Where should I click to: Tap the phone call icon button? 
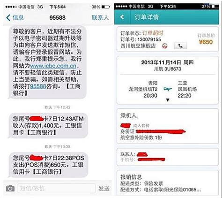(x=180, y=46)
